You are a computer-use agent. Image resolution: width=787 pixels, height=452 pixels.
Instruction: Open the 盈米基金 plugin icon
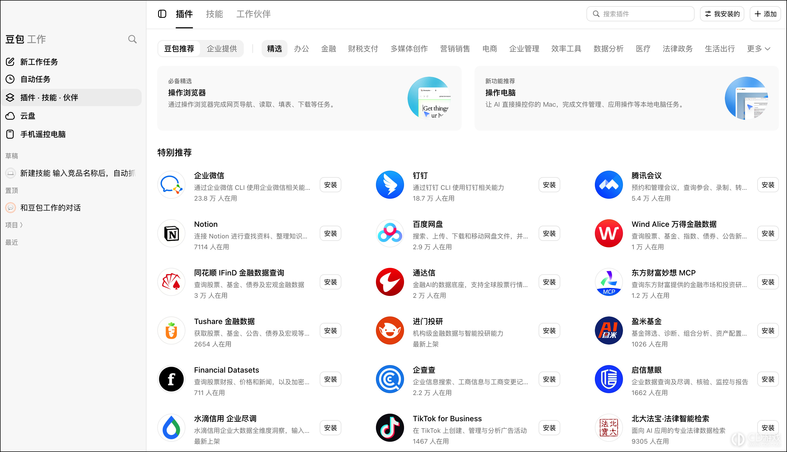pyautogui.click(x=609, y=330)
